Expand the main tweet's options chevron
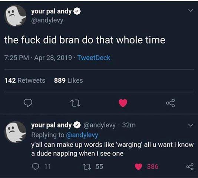 click(x=191, y=10)
